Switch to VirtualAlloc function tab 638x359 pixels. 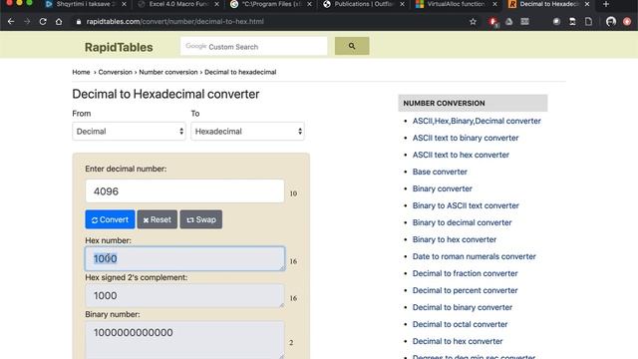[456, 4]
